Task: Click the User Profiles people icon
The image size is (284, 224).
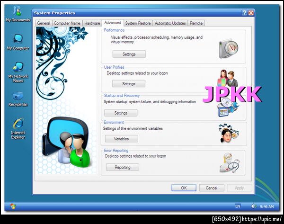Action: (x=228, y=78)
